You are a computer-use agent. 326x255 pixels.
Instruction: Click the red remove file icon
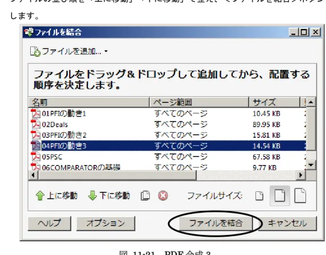coord(163,196)
